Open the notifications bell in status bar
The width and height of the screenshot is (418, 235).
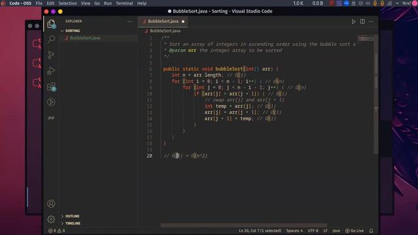pos(372,230)
